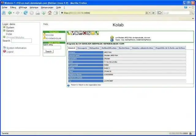Click Return to the organization tree link
The width and height of the screenshot is (196, 136).
click(90, 85)
